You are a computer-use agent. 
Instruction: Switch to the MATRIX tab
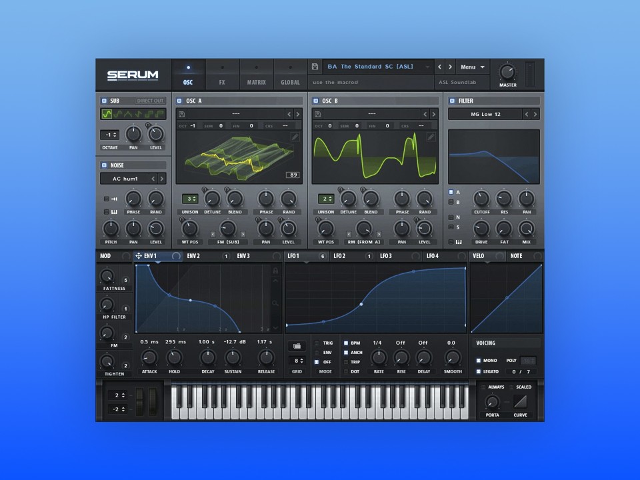tap(256, 75)
